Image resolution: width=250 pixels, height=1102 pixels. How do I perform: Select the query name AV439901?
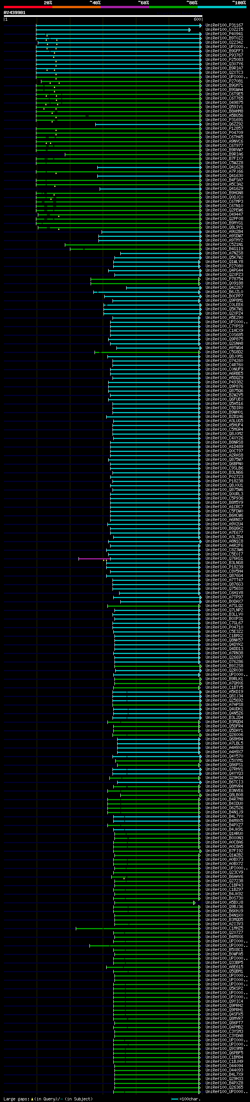[14, 13]
